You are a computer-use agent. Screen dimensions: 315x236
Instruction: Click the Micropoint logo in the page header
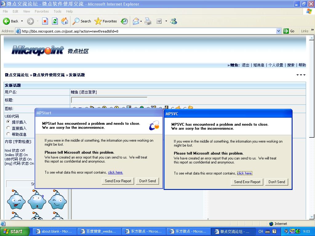point(38,50)
